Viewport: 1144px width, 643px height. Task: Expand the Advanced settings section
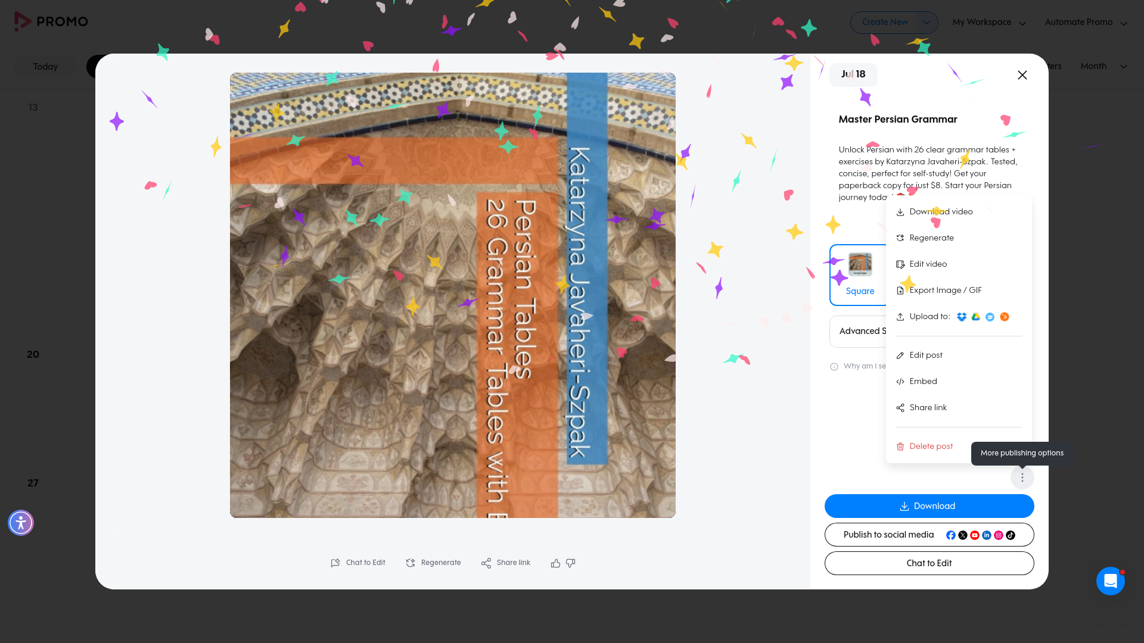(x=858, y=331)
